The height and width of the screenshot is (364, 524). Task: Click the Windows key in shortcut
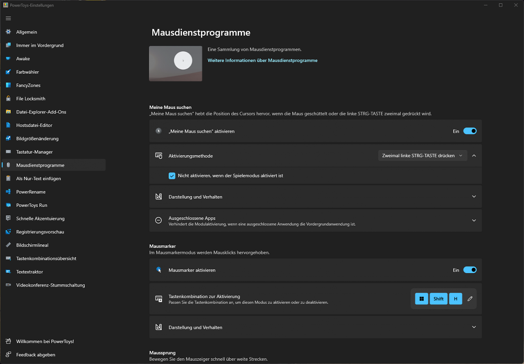click(422, 299)
